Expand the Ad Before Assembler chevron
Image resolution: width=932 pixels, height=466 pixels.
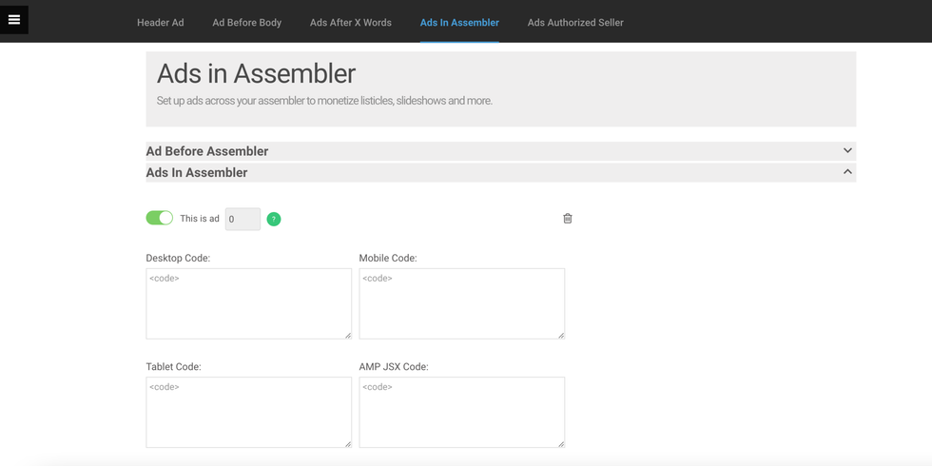click(847, 150)
